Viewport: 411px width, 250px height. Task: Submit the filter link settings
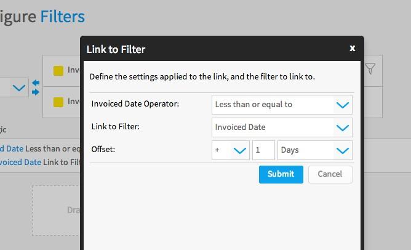[281, 174]
